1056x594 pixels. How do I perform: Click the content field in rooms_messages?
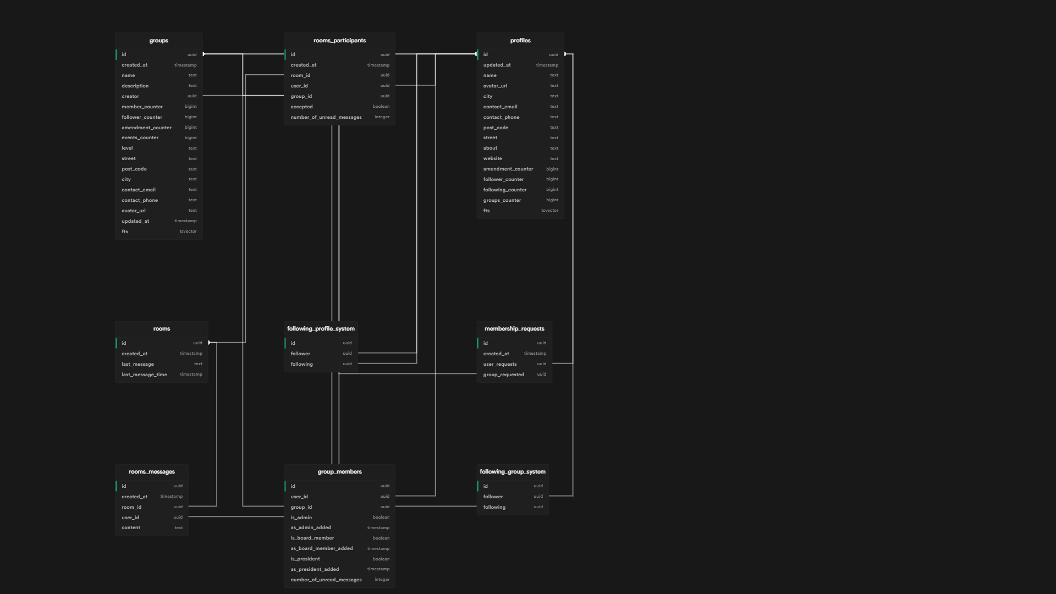pyautogui.click(x=131, y=527)
